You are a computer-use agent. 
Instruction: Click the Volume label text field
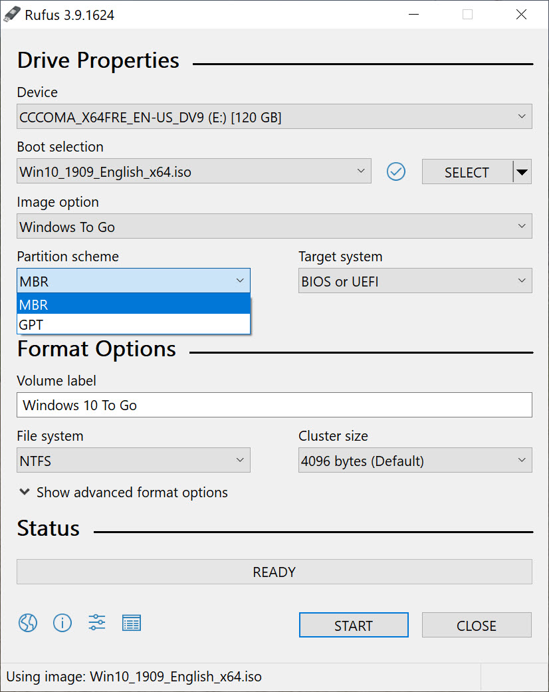pos(274,405)
